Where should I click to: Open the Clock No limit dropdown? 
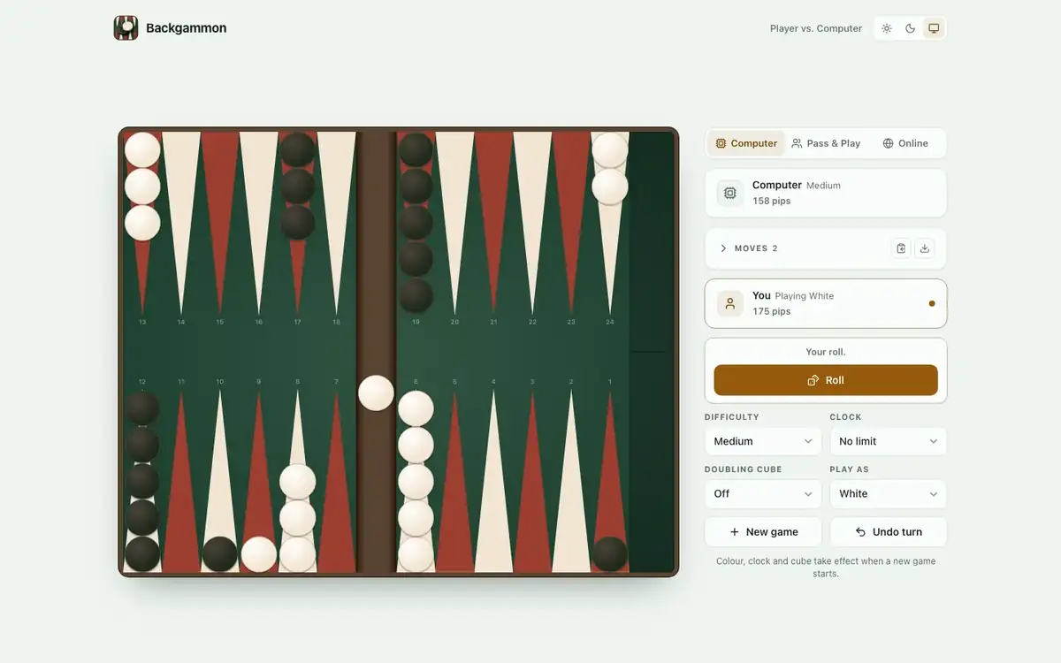[888, 441]
